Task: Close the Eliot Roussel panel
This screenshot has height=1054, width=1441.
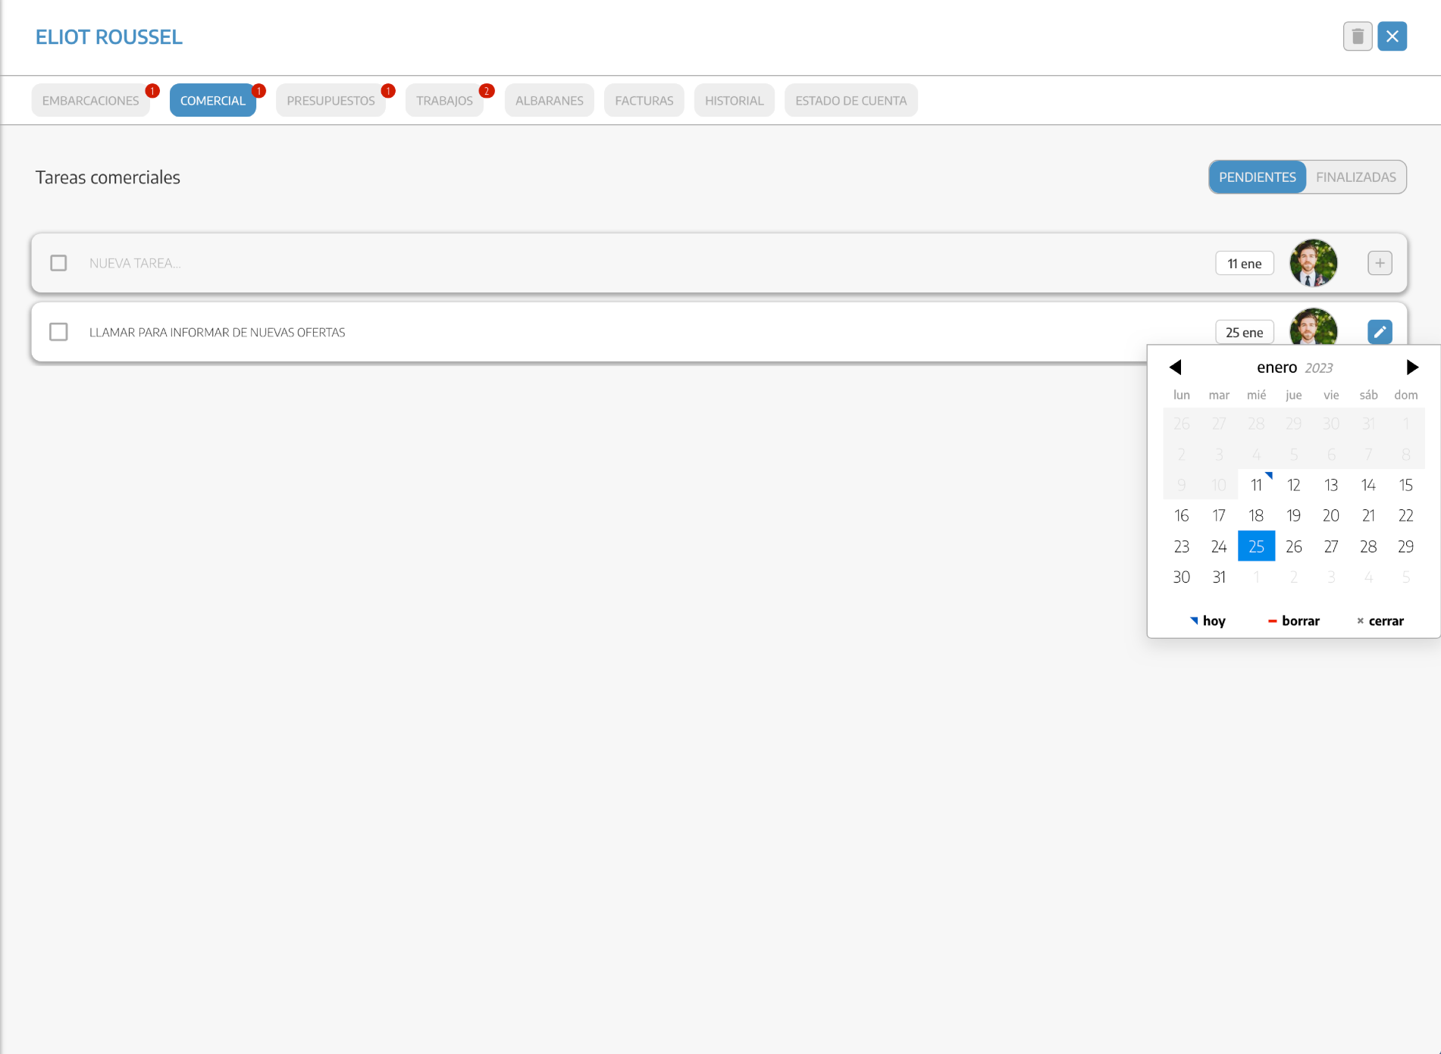Action: 1392,36
